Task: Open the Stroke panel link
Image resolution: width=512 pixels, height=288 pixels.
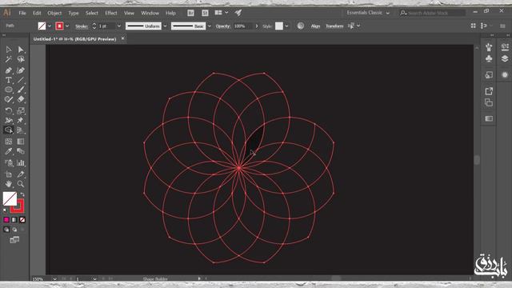Action: [82, 26]
